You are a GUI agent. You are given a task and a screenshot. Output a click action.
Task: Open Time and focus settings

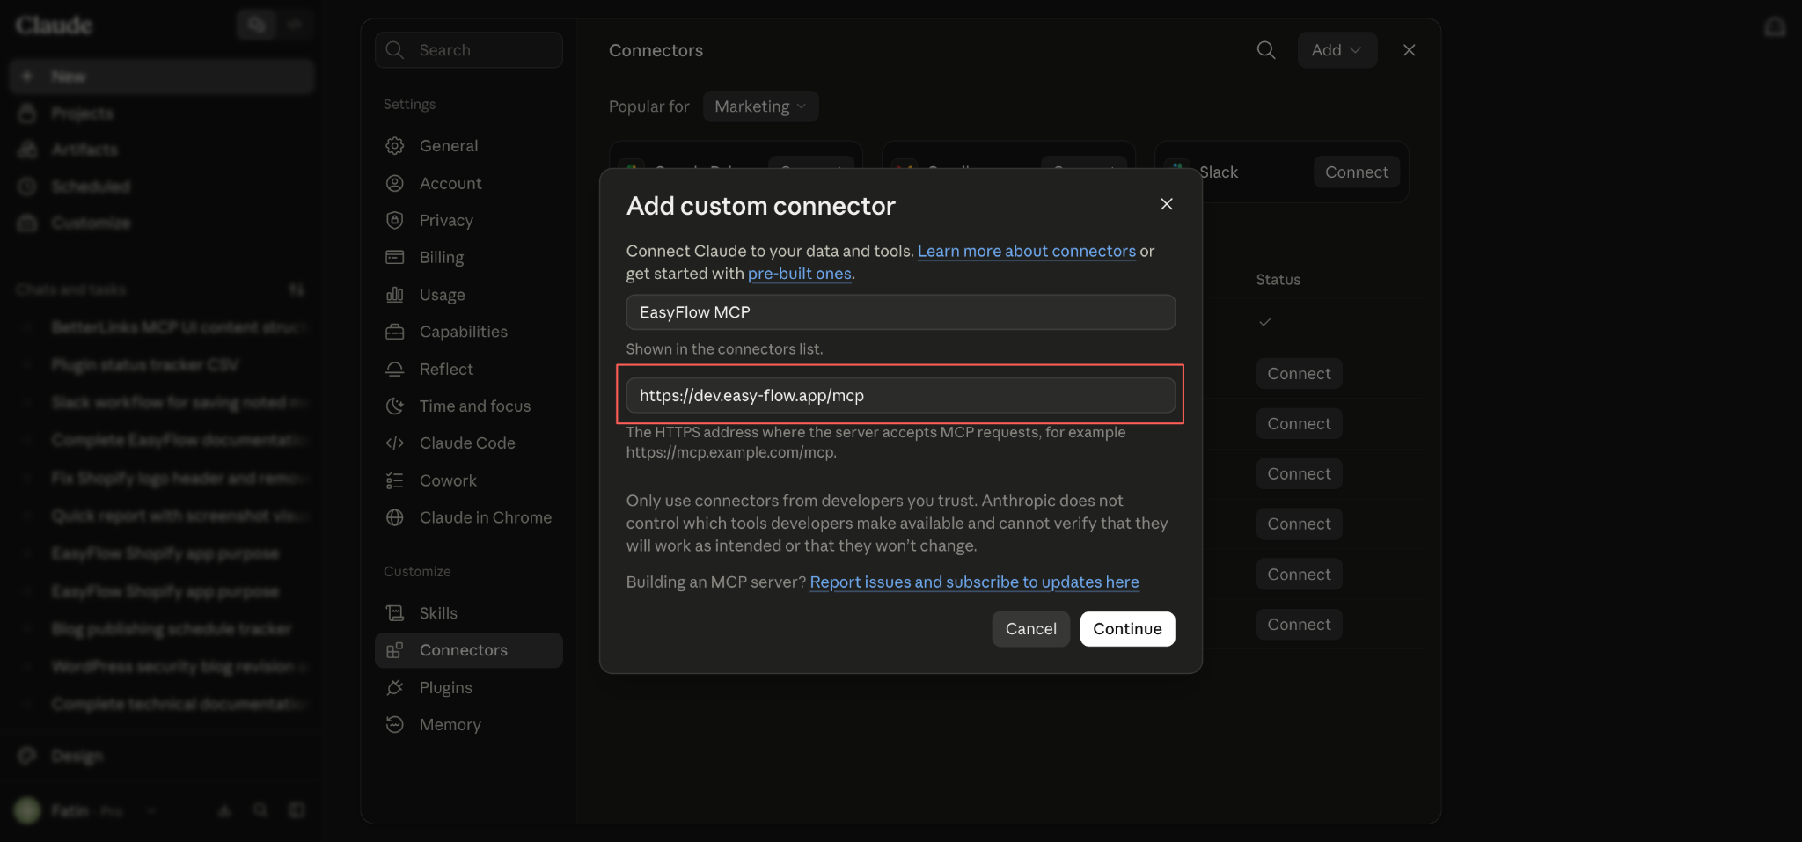pyautogui.click(x=468, y=406)
